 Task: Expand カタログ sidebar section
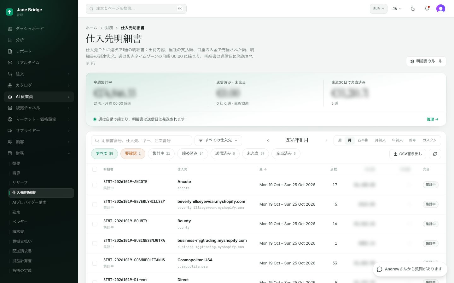tap(39, 85)
